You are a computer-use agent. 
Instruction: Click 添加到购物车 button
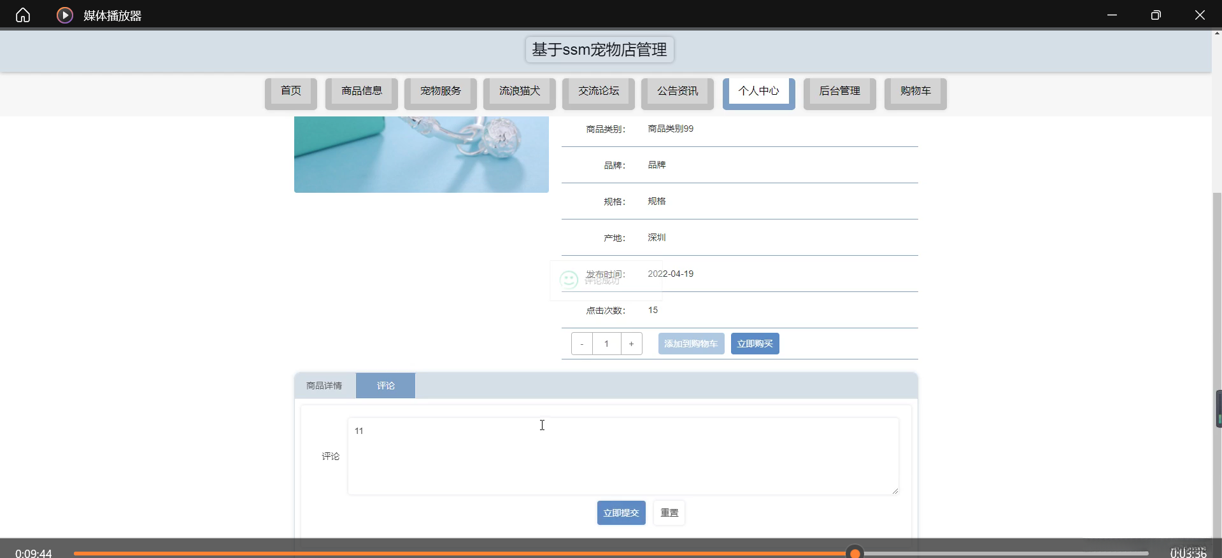click(691, 344)
